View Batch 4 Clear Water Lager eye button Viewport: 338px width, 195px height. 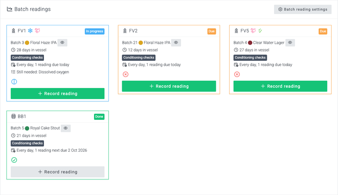tap(290, 42)
